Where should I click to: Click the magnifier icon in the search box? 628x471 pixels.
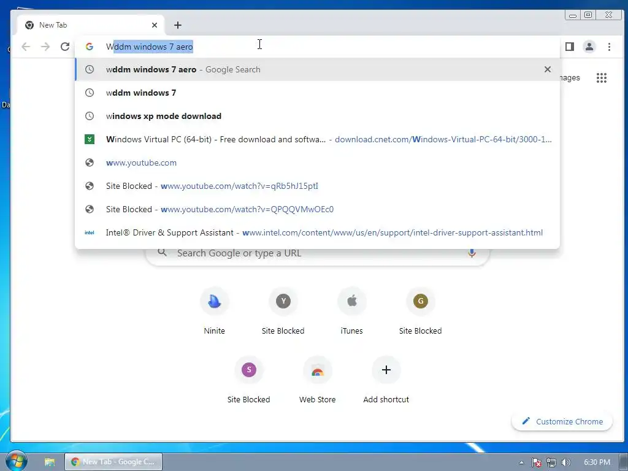[162, 252]
